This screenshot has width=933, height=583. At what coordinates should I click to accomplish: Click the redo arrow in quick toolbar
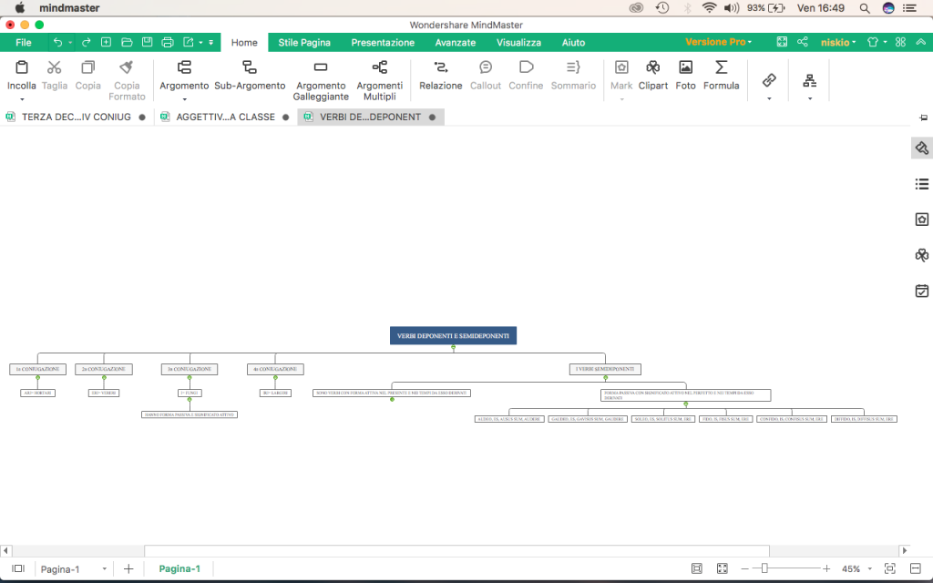point(87,42)
